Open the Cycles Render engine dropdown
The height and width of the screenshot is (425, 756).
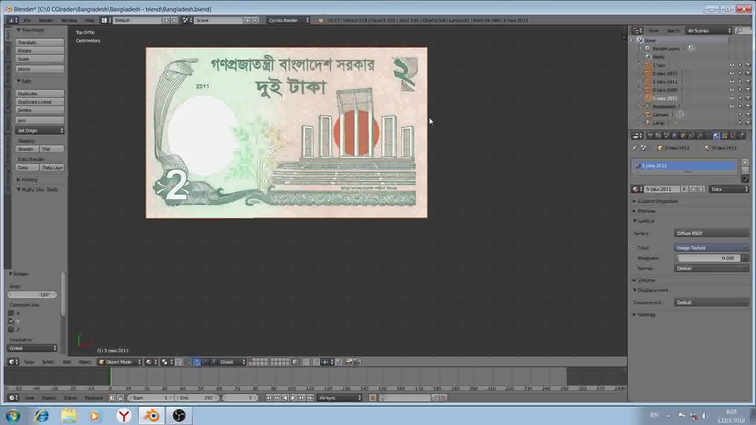click(x=288, y=20)
